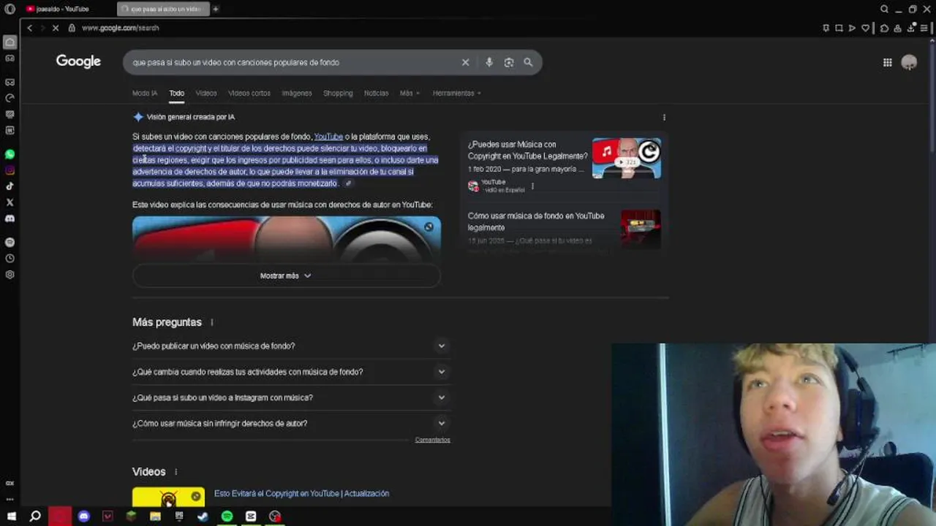Image resolution: width=936 pixels, height=526 pixels.
Task: Click the pinboard pin icon in toolbar
Action: pyautogui.click(x=826, y=28)
